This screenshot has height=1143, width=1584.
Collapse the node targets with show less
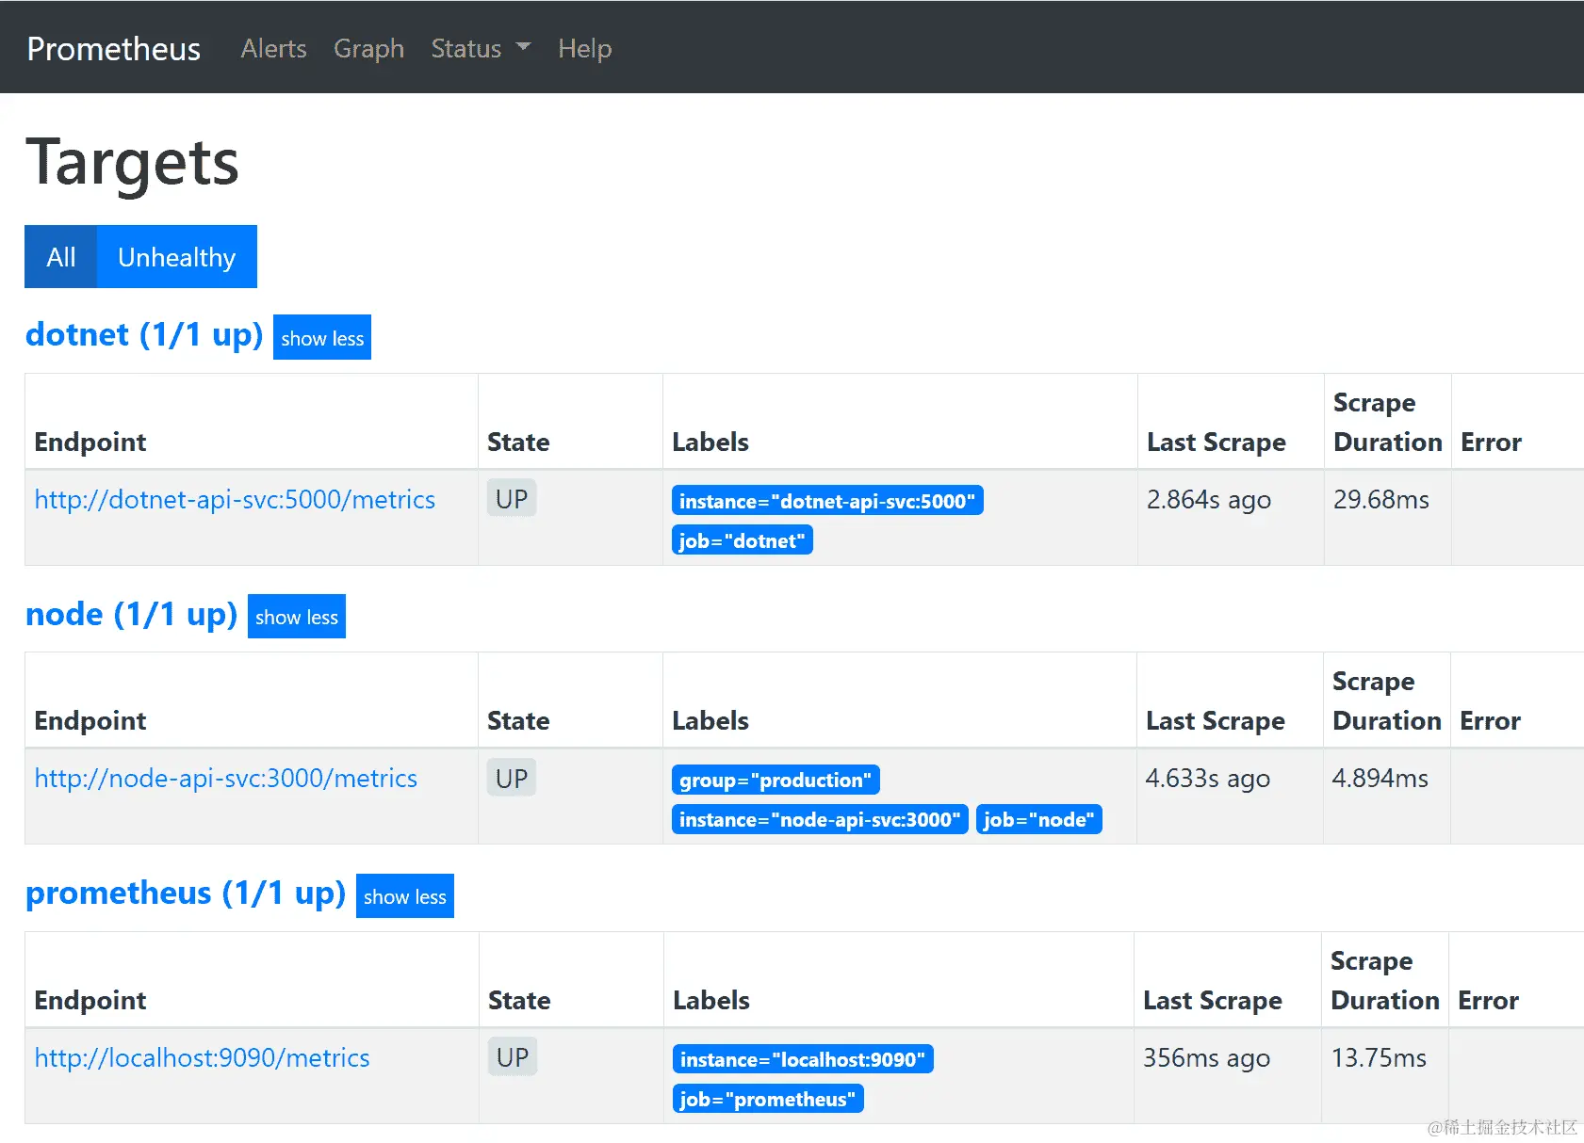click(x=297, y=617)
